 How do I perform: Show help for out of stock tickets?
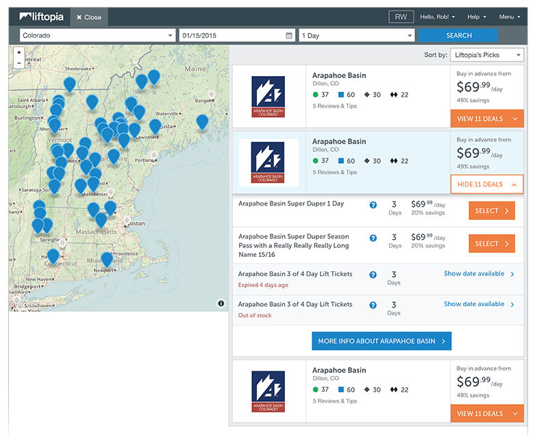coord(373,306)
